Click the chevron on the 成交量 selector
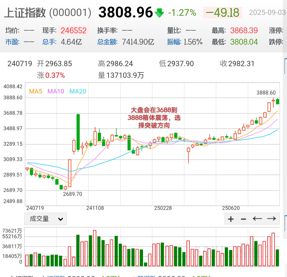 (61, 219)
